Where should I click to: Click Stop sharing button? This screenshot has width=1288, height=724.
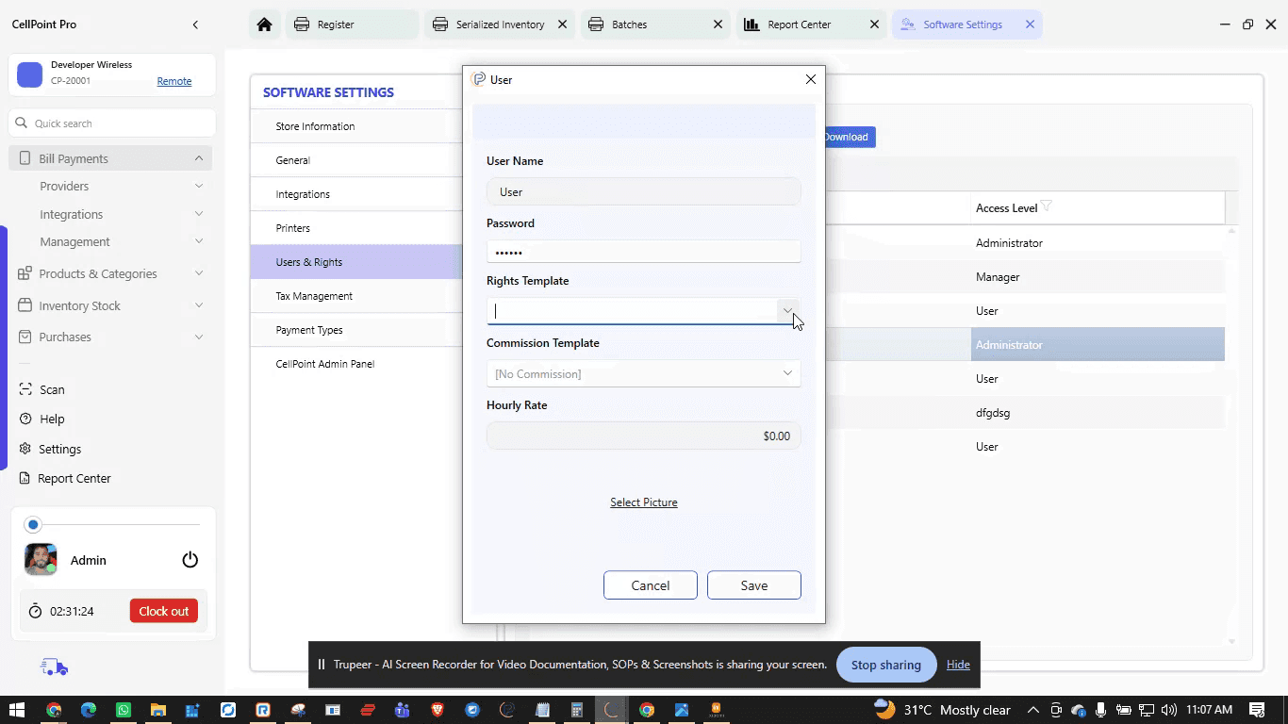pos(886,665)
